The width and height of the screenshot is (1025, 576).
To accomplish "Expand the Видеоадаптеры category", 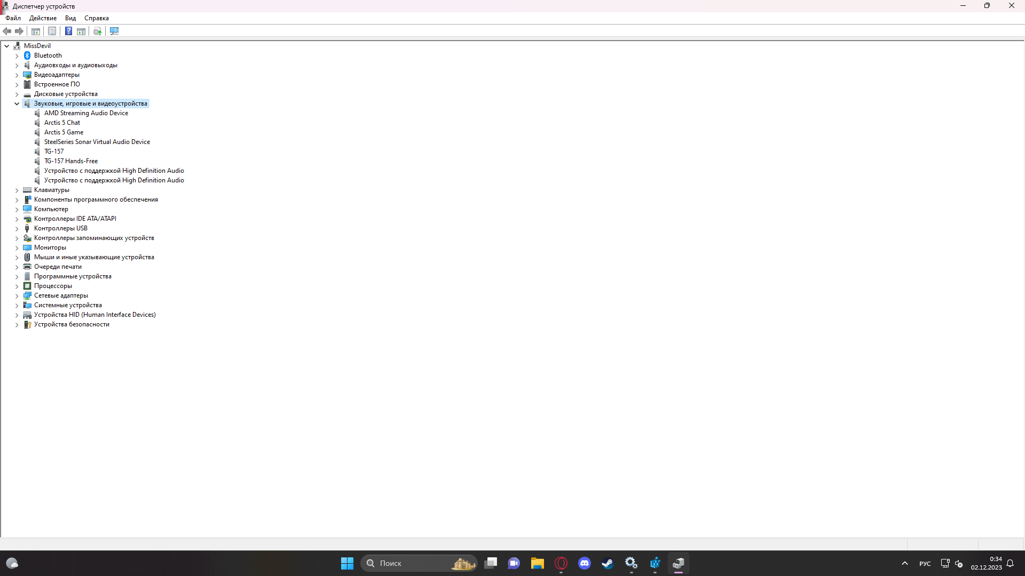I will click(17, 75).
